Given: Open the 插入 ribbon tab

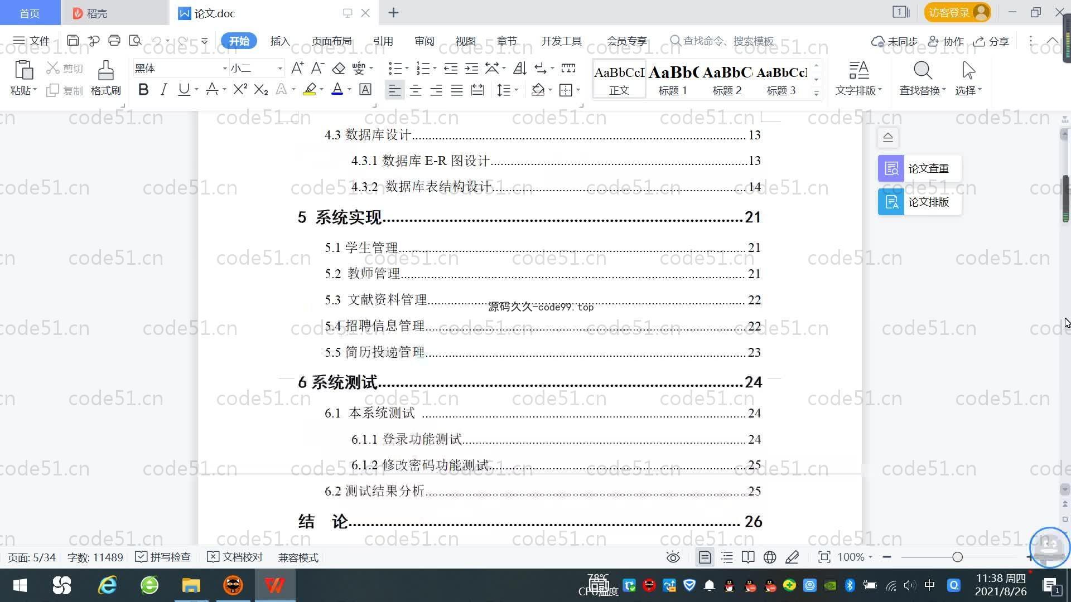Looking at the screenshot, I should click(x=280, y=41).
